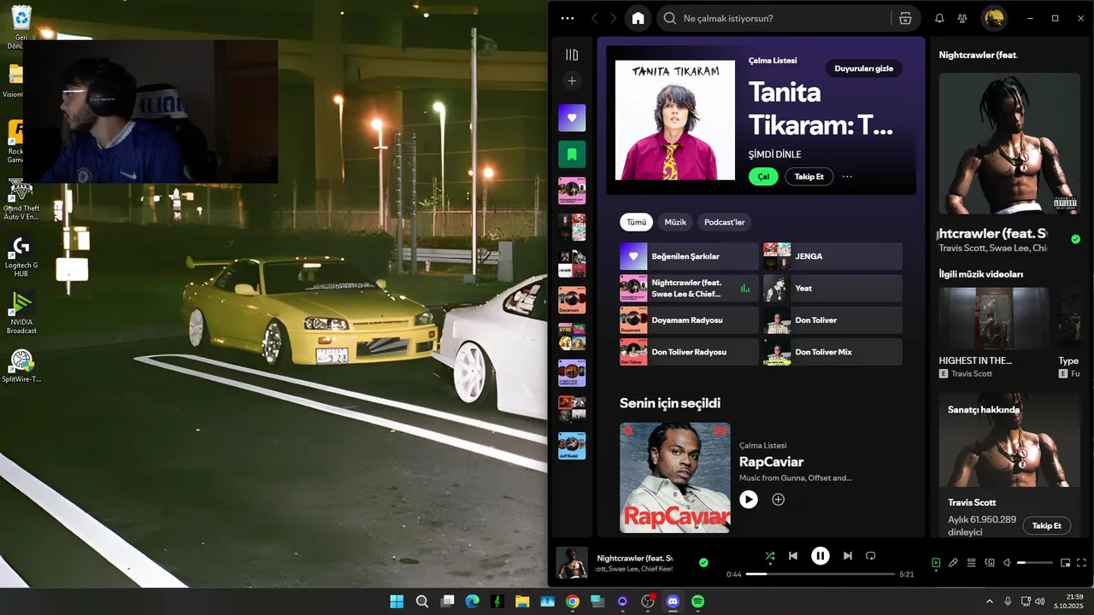Click the RapCaviar cover thumbnail

coord(675,477)
